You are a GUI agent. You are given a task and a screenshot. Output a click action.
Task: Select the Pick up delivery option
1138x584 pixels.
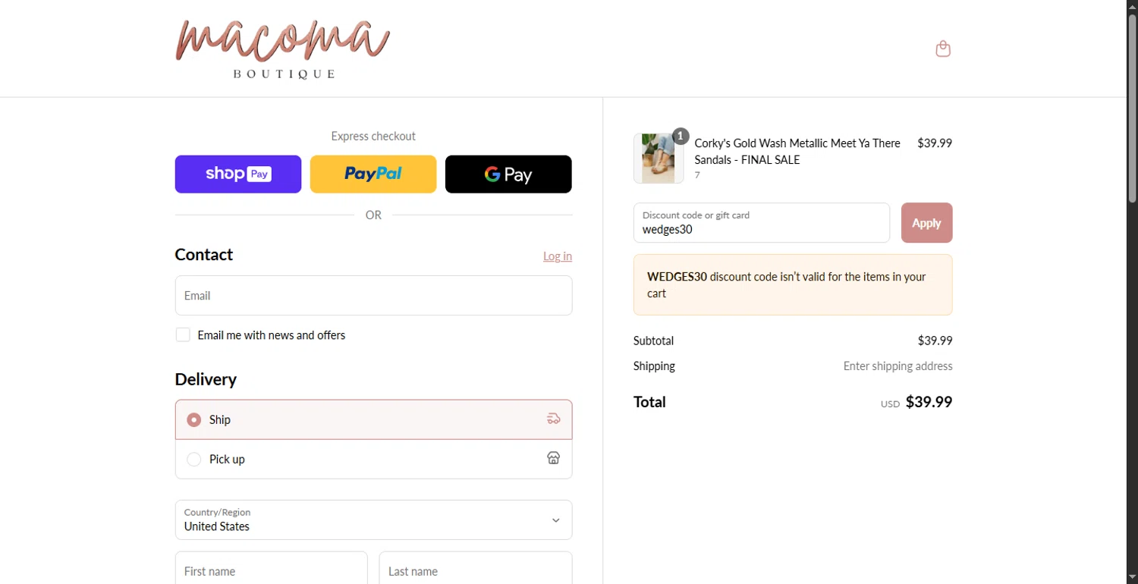coord(373,459)
